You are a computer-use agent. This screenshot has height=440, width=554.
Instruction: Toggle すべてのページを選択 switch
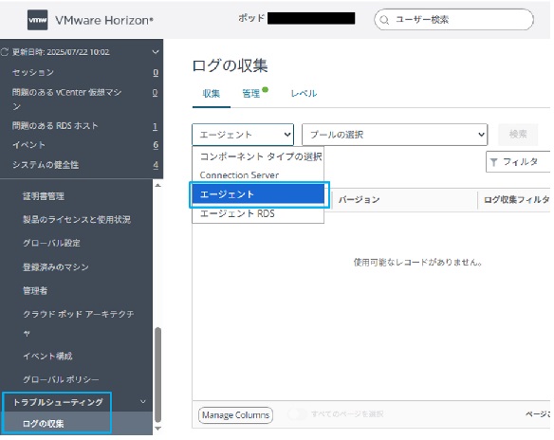point(298,413)
